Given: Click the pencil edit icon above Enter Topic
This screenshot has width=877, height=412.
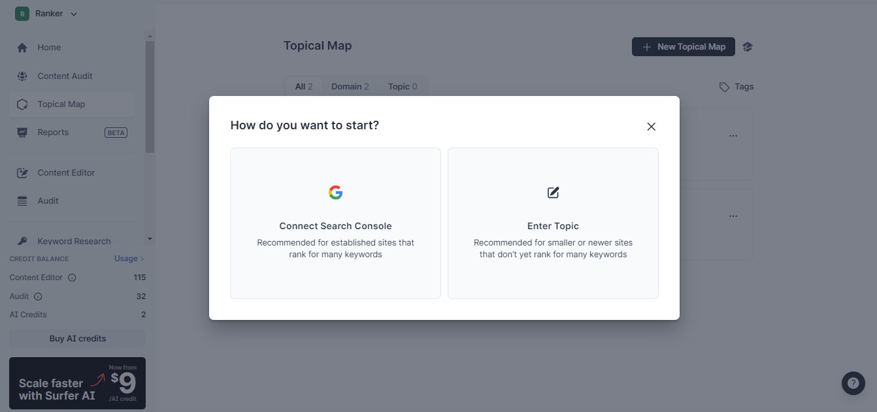Looking at the screenshot, I should (553, 193).
